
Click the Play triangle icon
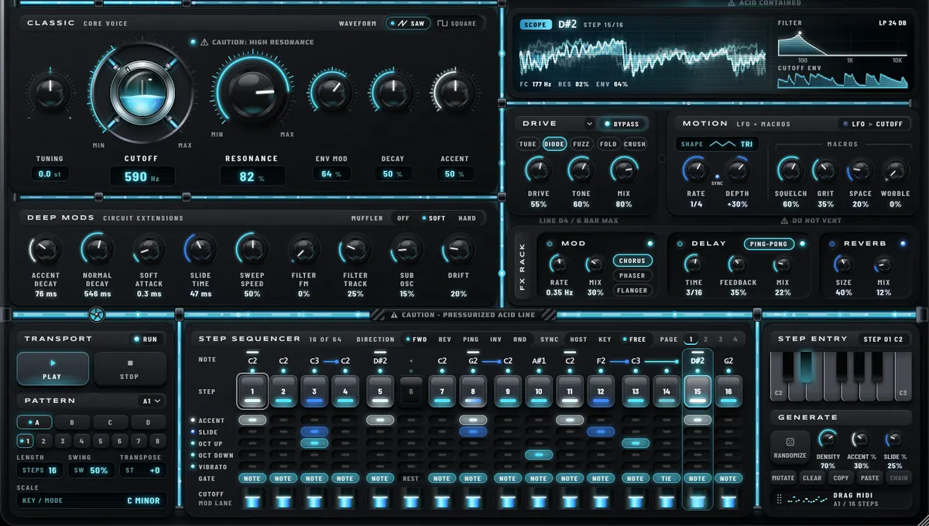coord(53,362)
